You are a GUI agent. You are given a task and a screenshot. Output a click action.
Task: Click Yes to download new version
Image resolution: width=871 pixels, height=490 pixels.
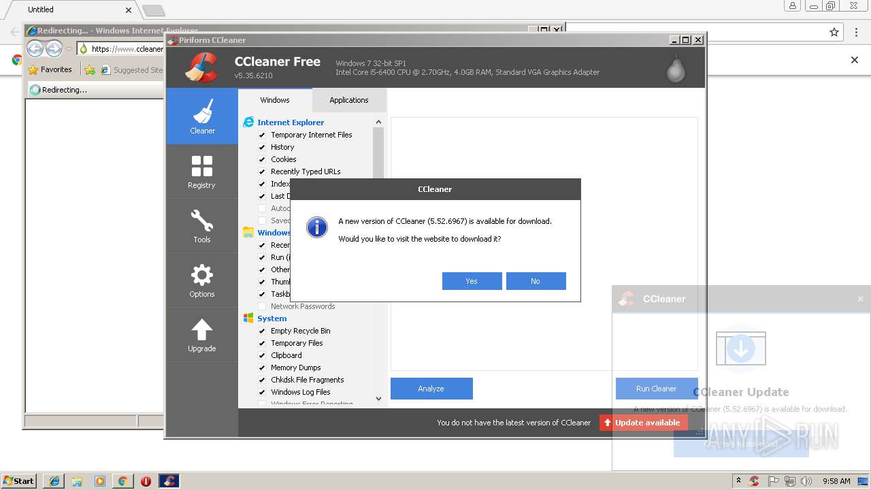coord(472,281)
